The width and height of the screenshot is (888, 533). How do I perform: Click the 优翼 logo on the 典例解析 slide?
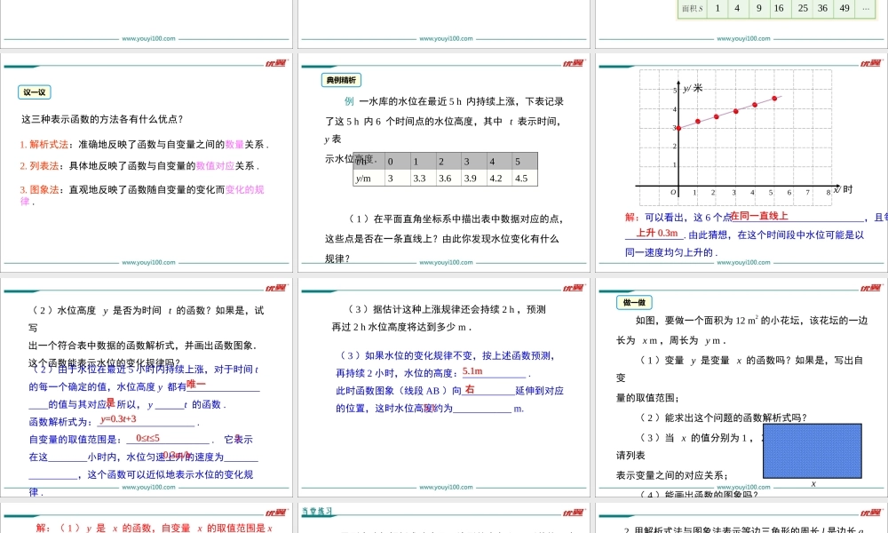[x=574, y=63]
